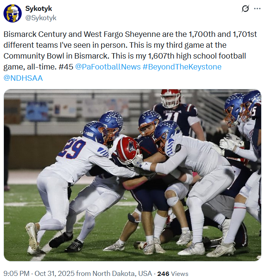Visit the @Sykotyk handle link
The image size is (267, 279).
[x=41, y=17]
